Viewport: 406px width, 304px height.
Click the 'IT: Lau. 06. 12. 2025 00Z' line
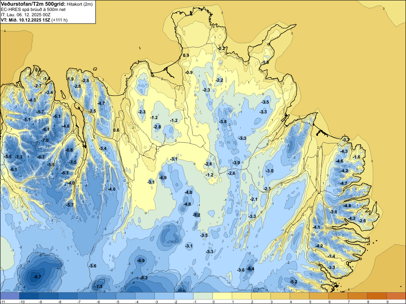click(x=26, y=15)
